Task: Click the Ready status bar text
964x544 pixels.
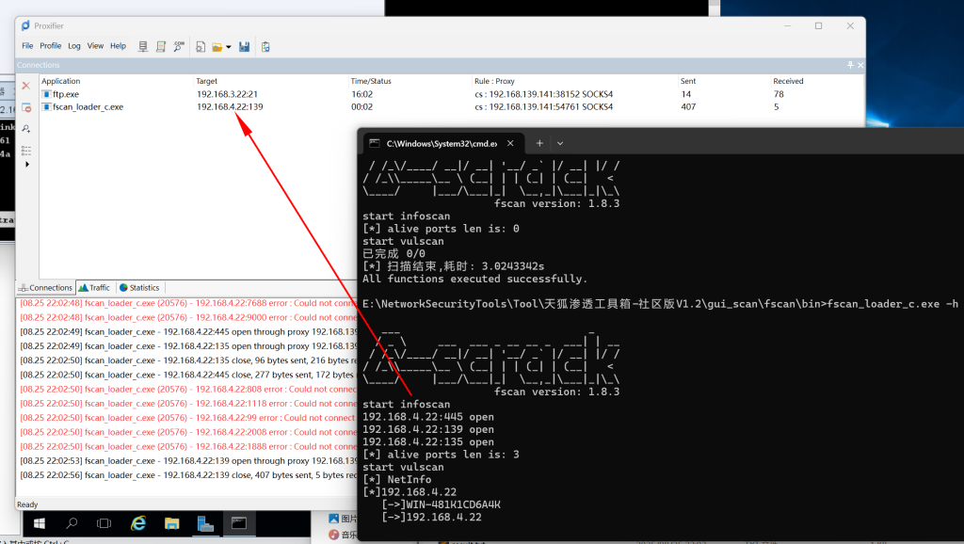Action: coord(27,504)
